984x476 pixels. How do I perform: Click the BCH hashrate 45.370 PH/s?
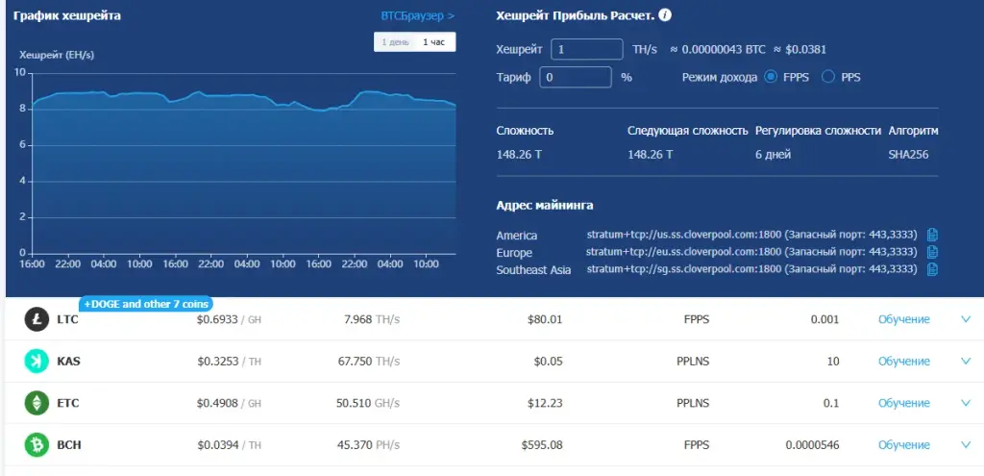coord(368,445)
